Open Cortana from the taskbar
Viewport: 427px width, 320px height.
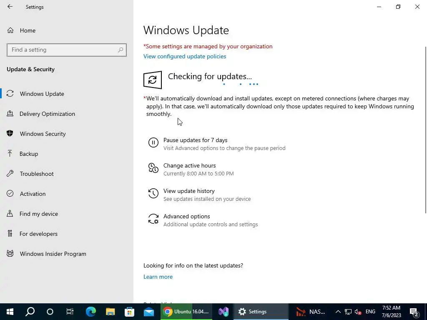point(50,312)
